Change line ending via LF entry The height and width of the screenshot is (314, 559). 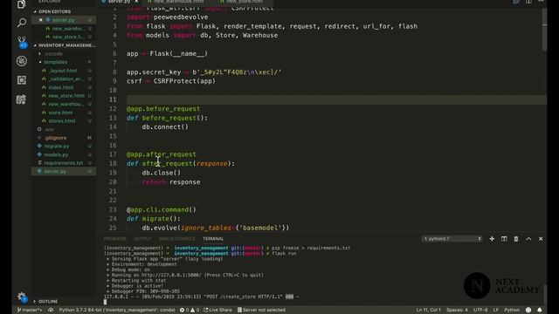point(496,311)
